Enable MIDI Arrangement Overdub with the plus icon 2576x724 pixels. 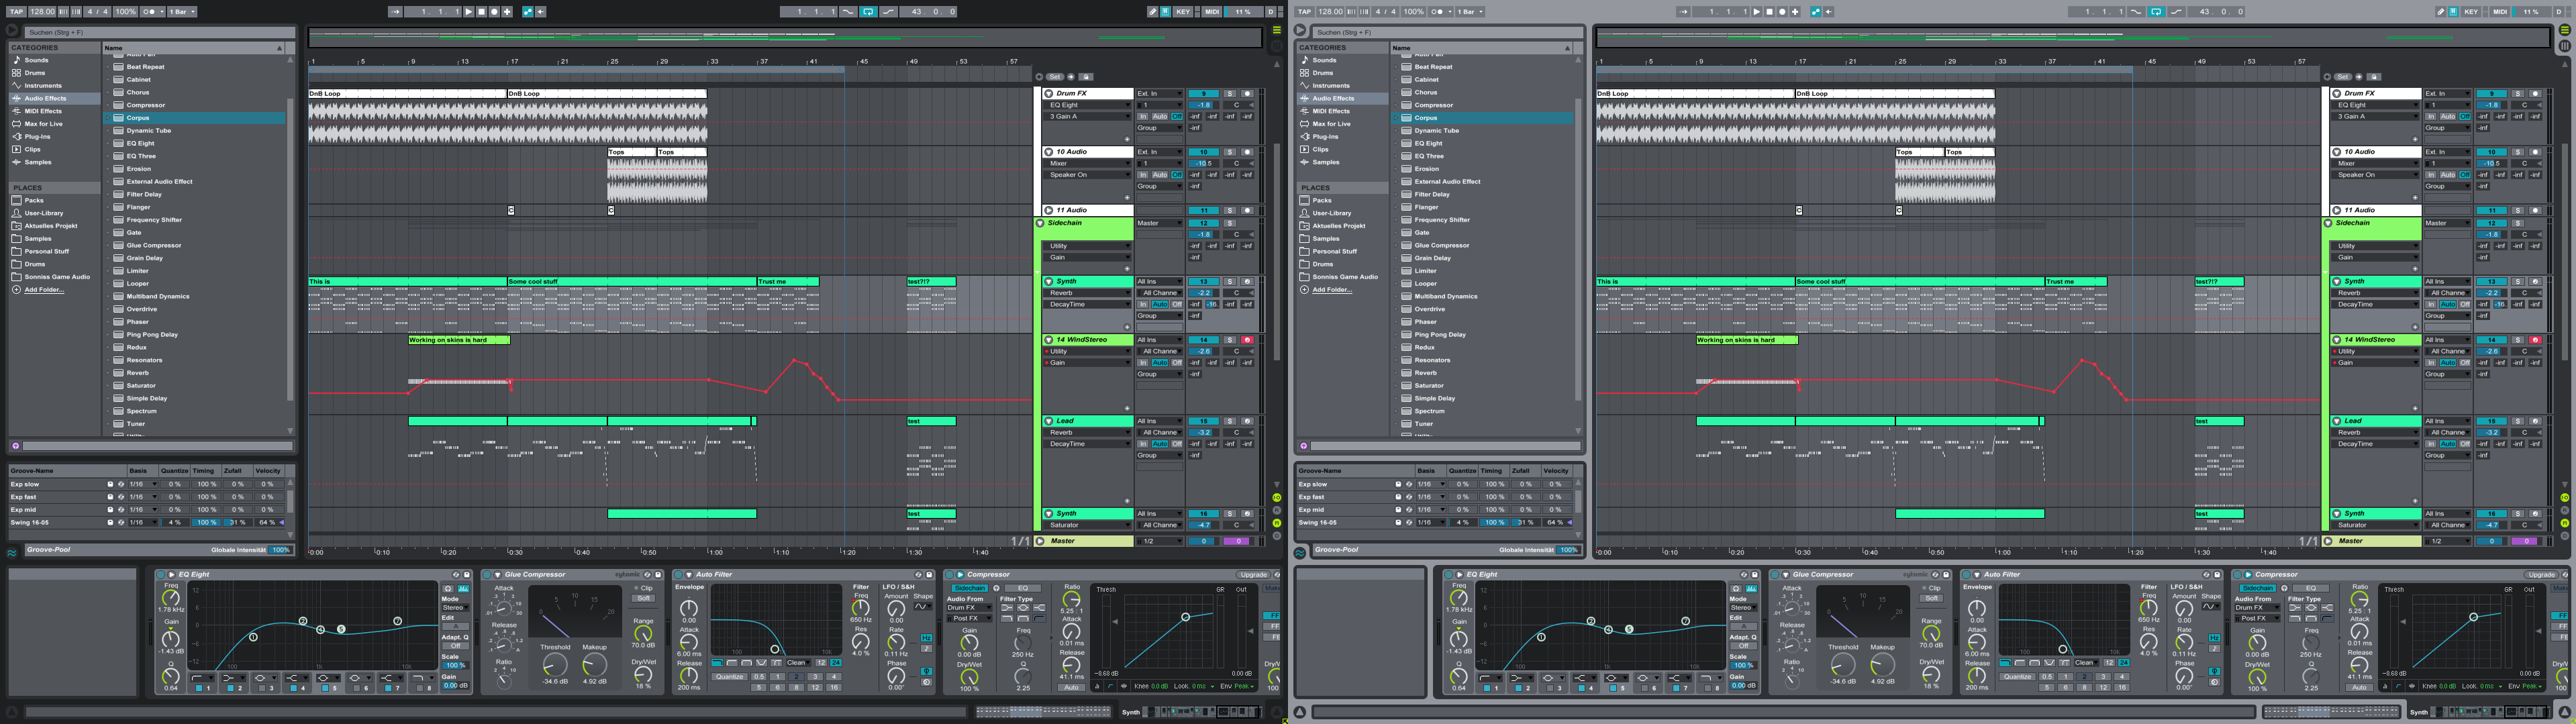(507, 12)
